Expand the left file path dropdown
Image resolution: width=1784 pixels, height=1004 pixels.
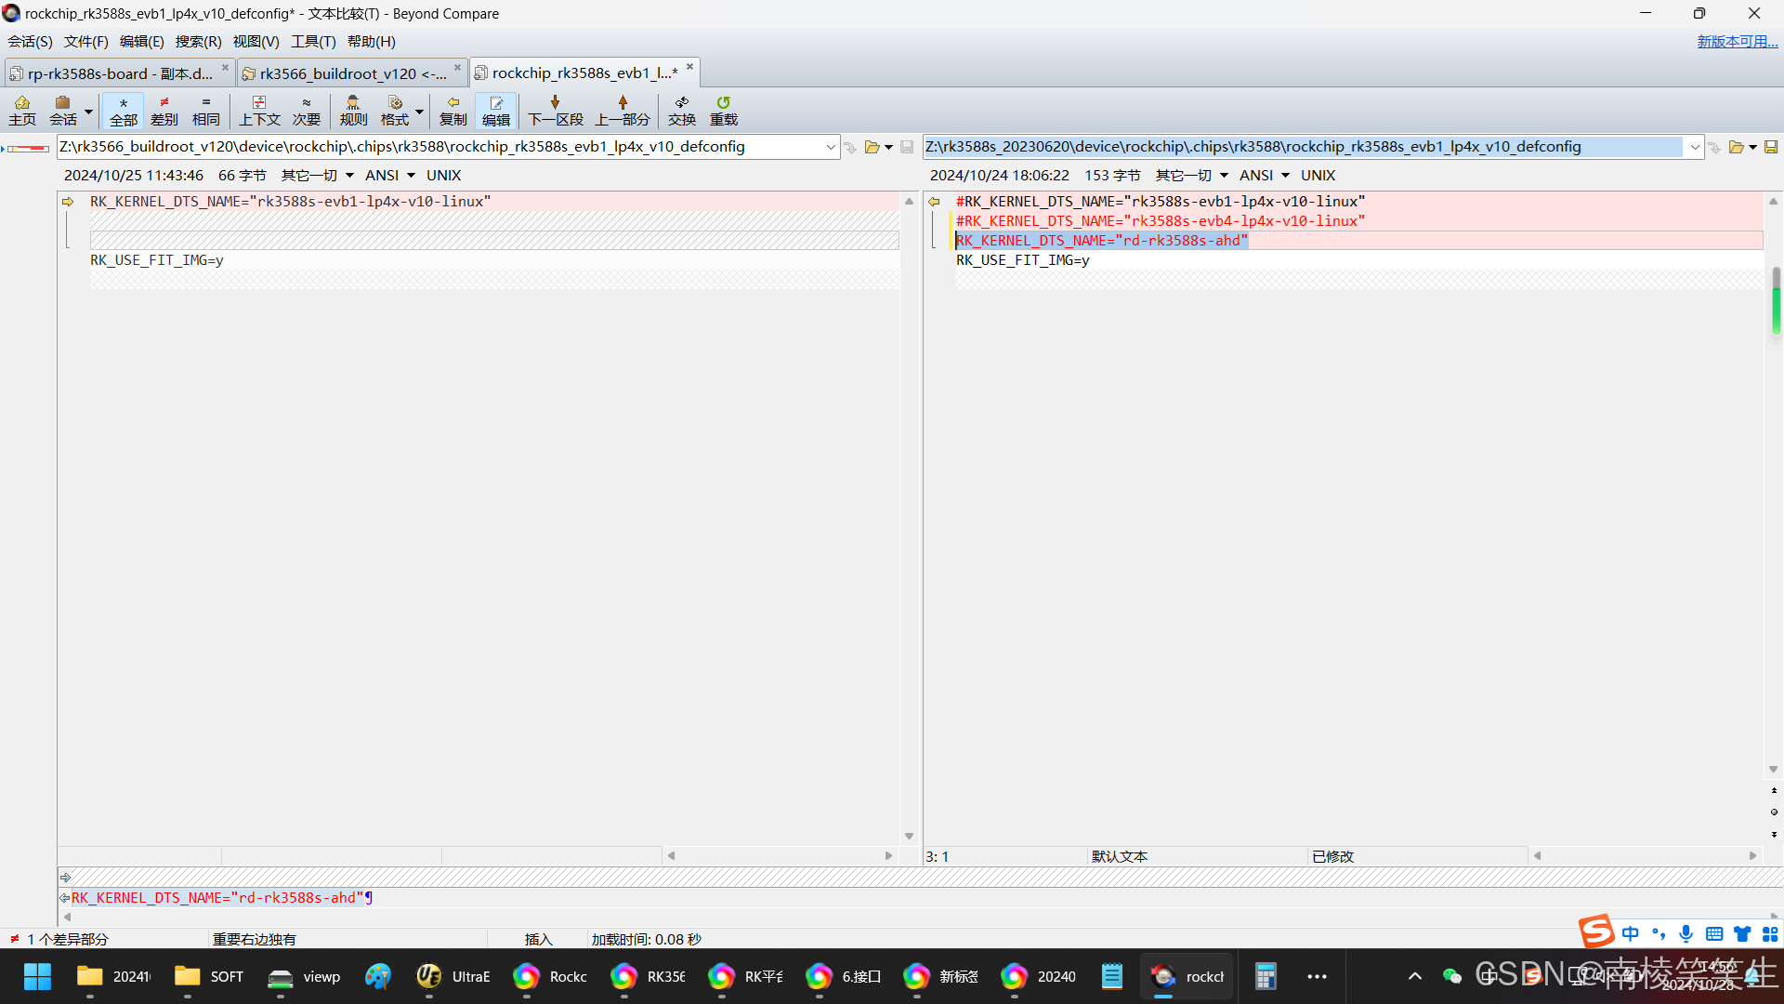pos(830,147)
